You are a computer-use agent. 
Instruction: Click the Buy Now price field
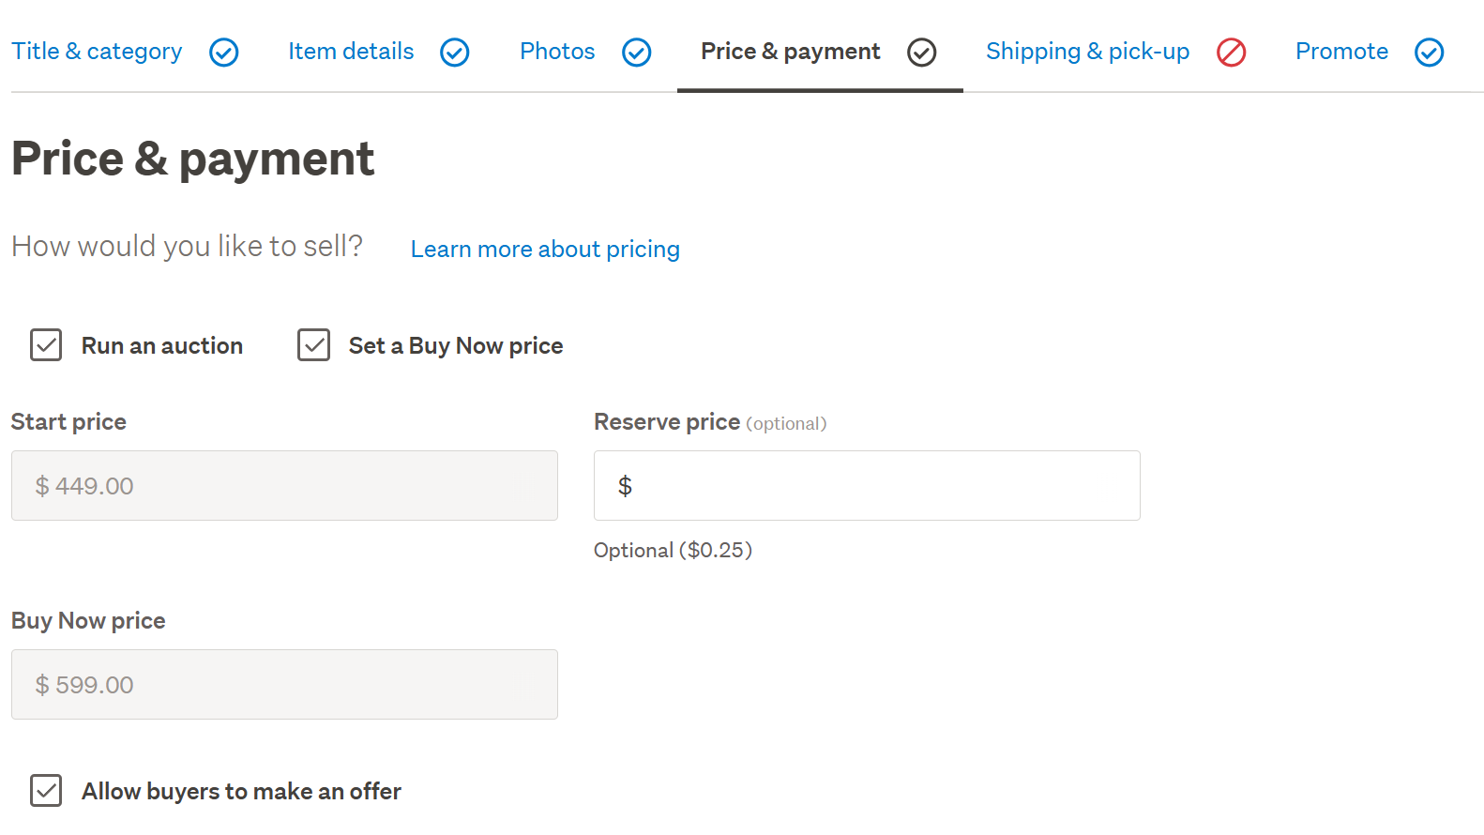pyautogui.click(x=284, y=685)
